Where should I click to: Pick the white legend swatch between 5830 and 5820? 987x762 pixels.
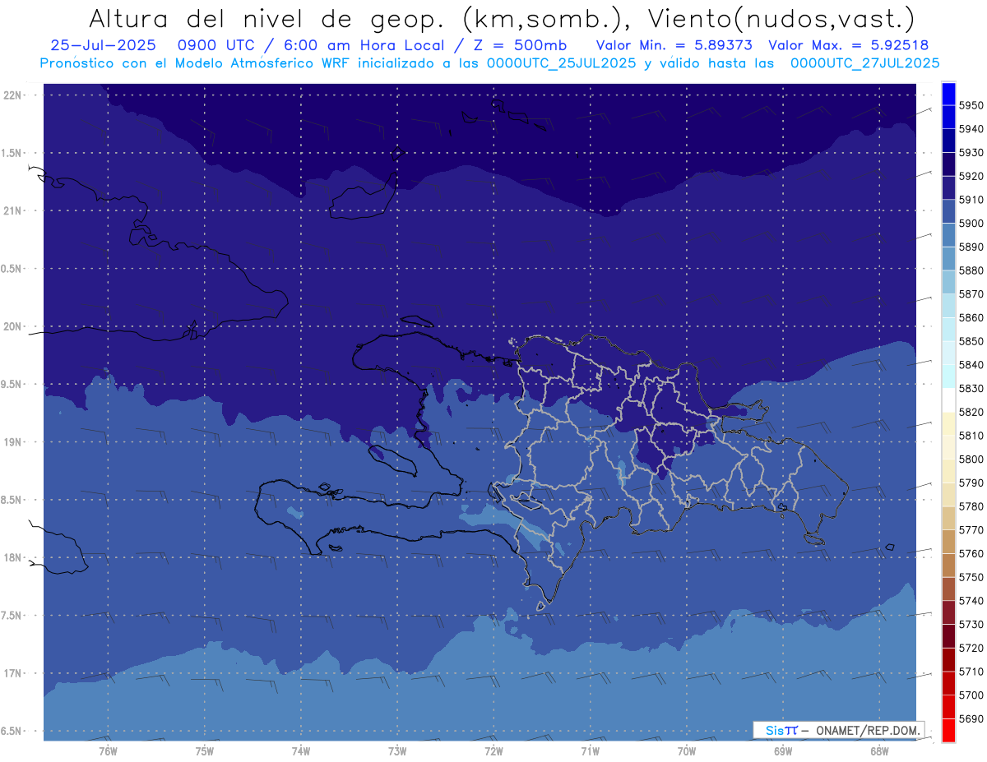tap(948, 400)
